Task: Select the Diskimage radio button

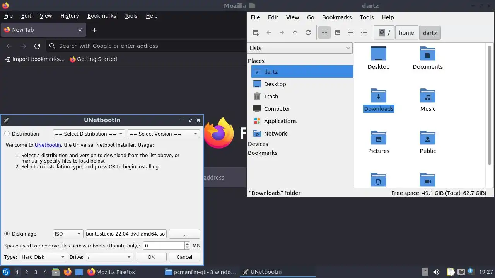Action: tap(7, 234)
